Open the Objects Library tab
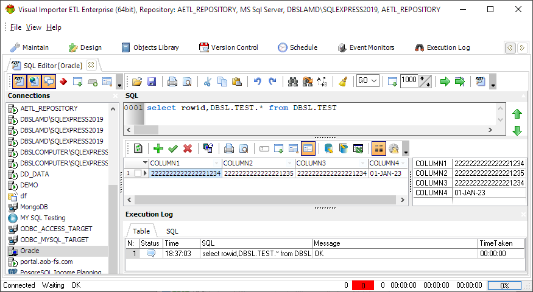This screenshot has width=533, height=292. [150, 47]
